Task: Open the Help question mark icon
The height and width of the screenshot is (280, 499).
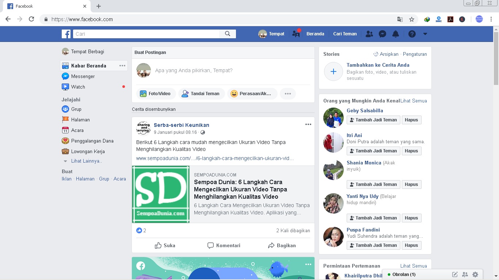Action: pyautogui.click(x=412, y=34)
